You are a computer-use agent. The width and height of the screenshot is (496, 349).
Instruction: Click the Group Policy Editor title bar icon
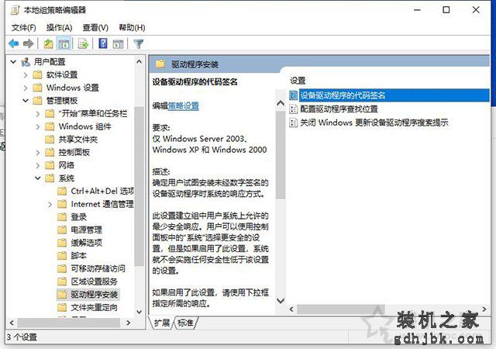[15, 10]
